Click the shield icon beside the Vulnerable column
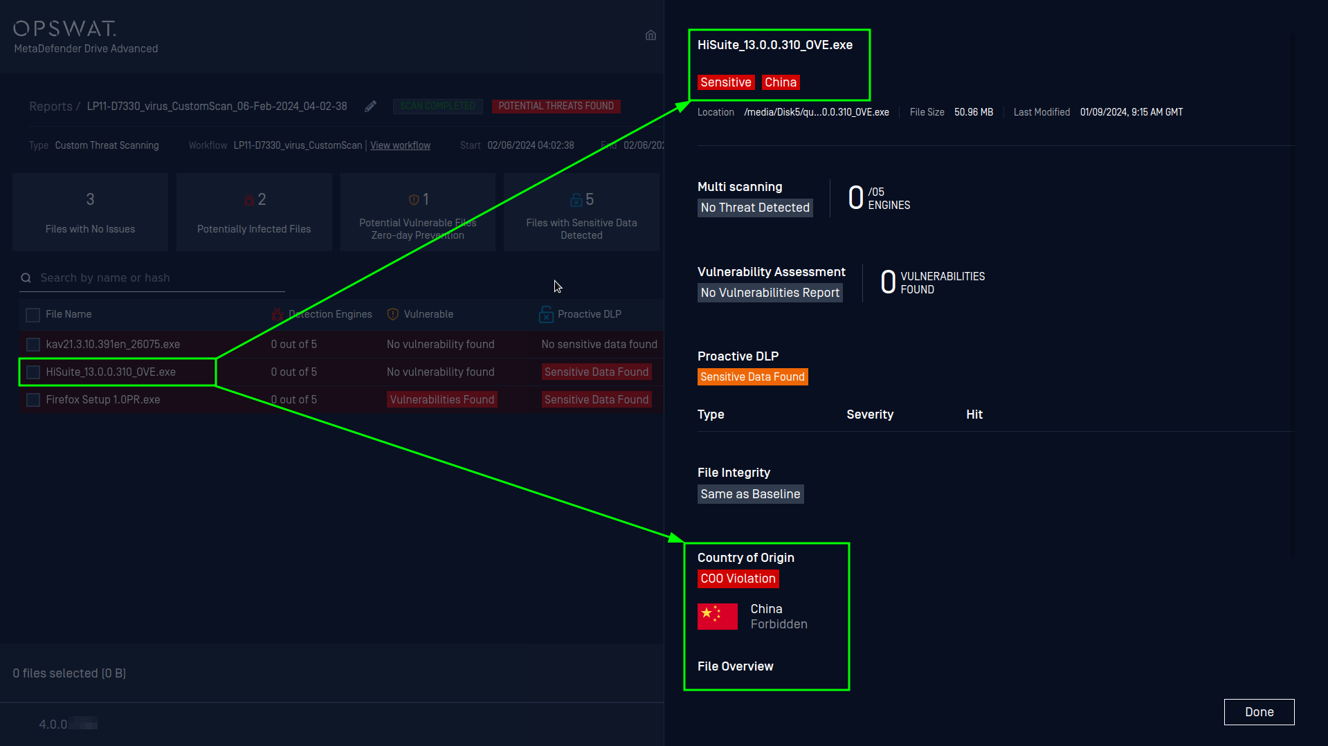The width and height of the screenshot is (1328, 746). [393, 314]
